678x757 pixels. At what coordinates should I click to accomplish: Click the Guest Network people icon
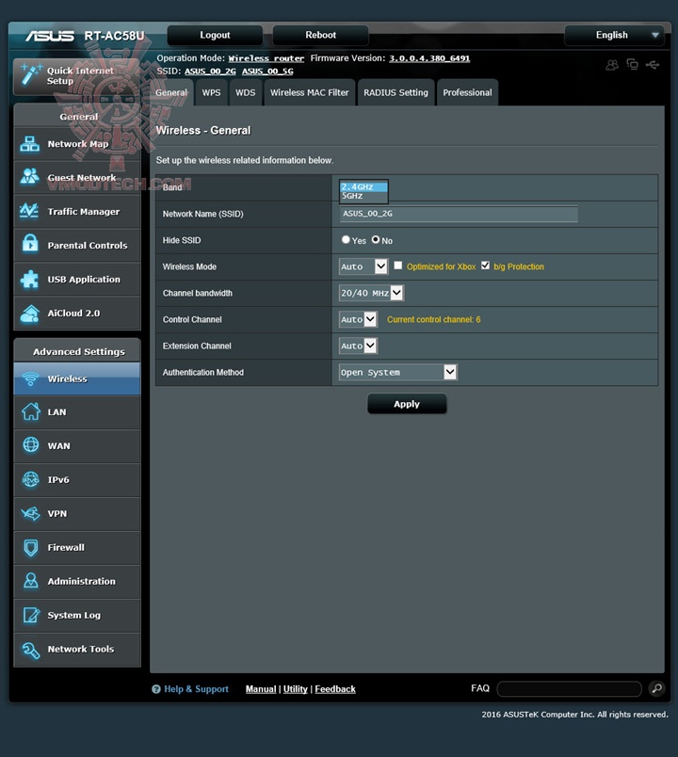30,177
